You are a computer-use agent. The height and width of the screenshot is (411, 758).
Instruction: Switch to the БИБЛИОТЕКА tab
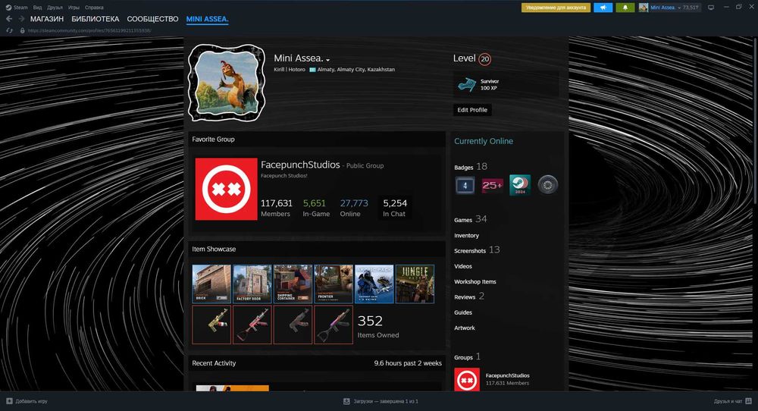pyautogui.click(x=96, y=19)
